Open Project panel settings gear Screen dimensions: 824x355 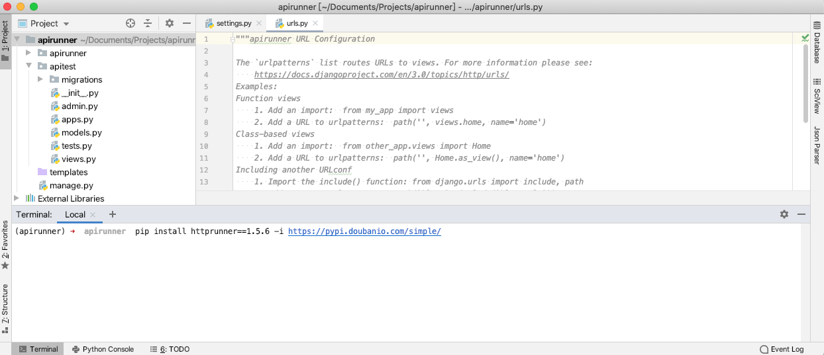pos(170,23)
